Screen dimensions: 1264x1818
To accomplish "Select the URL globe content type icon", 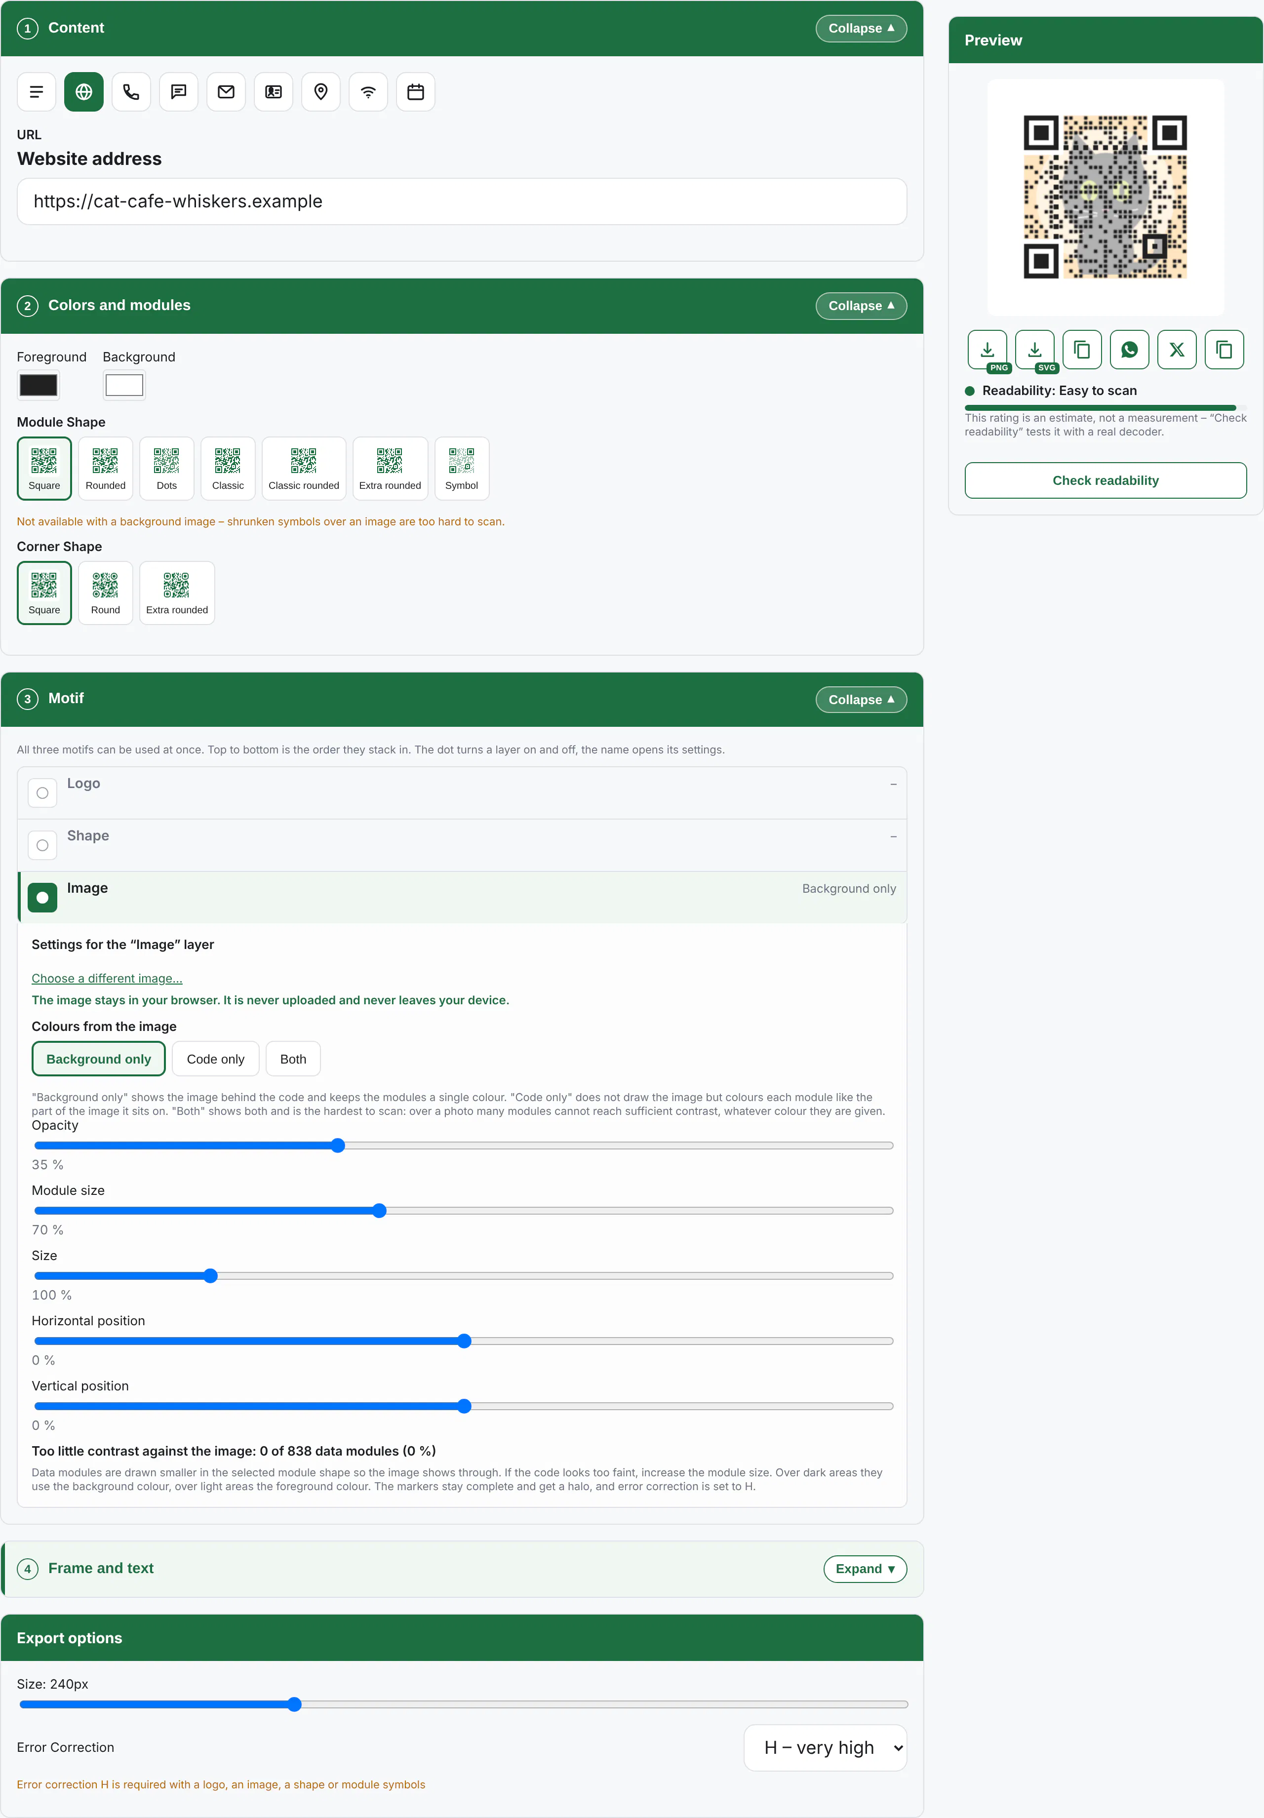I will (84, 92).
